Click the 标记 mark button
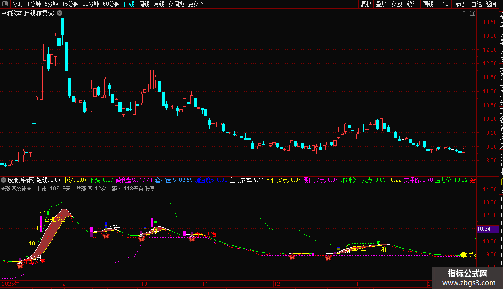Screen dimensions: 503x289 (x=459, y=4)
